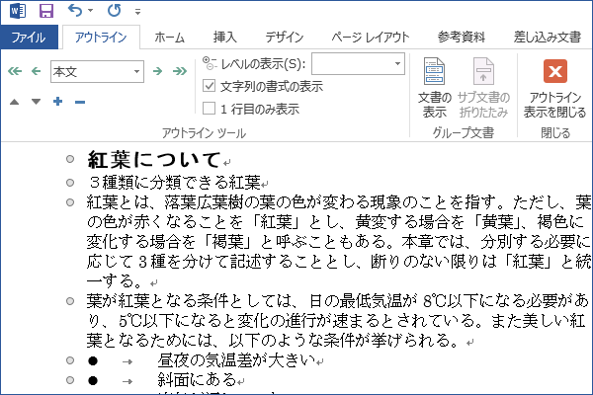
Task: Demote to body text double-right arrow
Action: [x=180, y=71]
